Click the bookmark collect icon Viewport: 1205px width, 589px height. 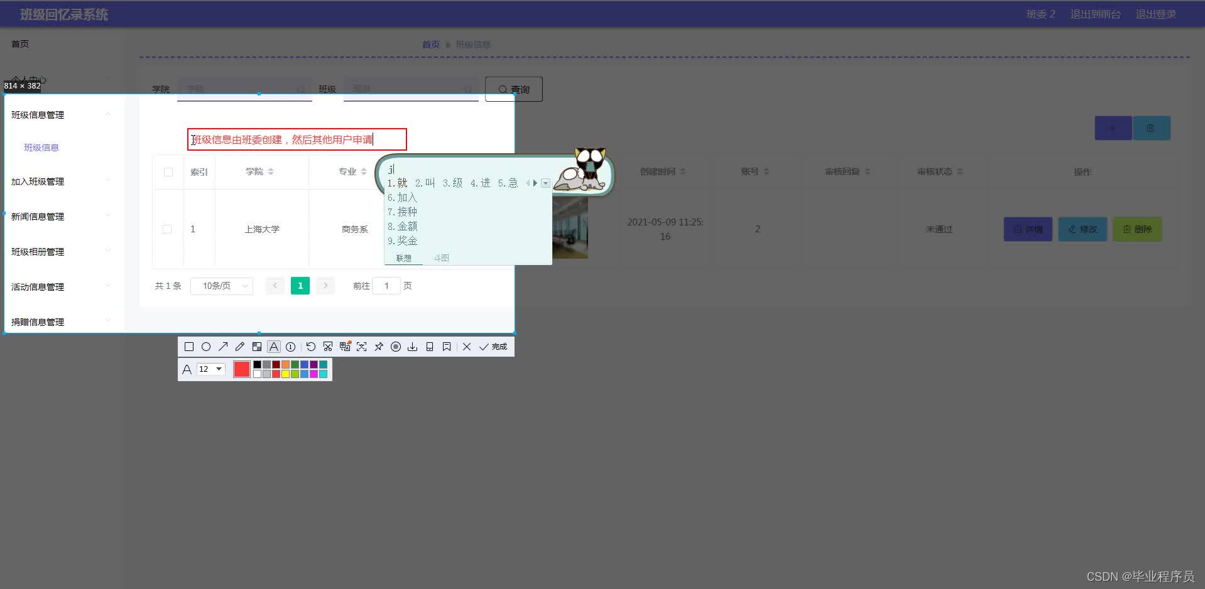pyautogui.click(x=447, y=347)
